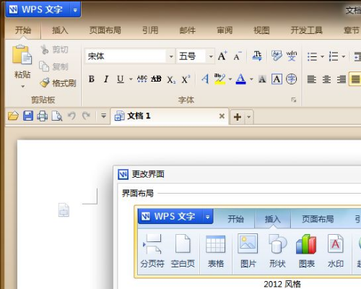Click the Save floppy disk icon
The image size is (361, 289).
[x=28, y=116]
